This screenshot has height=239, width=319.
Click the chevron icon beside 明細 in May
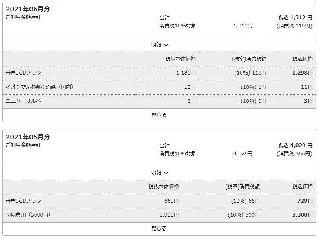pos(166,173)
